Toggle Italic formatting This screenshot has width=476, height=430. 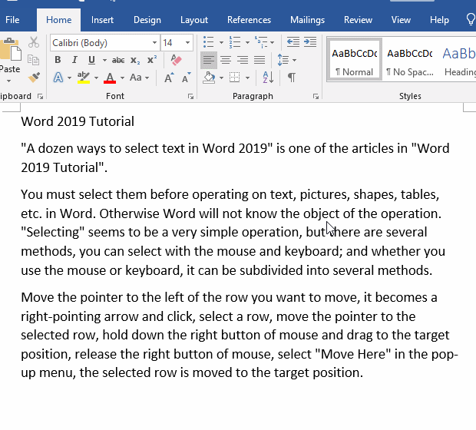[x=74, y=60]
